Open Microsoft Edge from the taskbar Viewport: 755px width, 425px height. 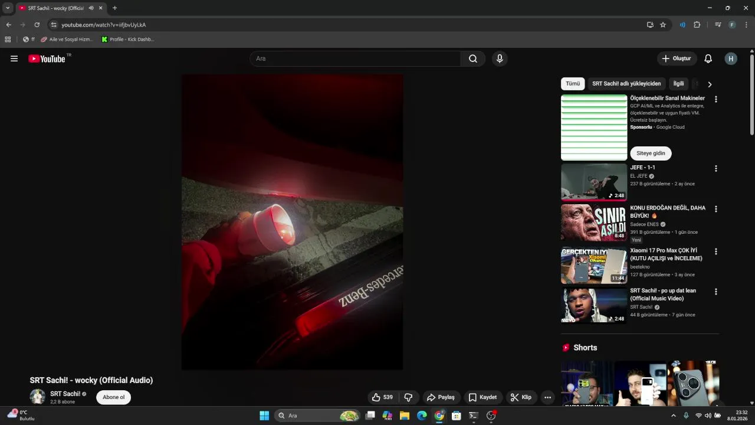[x=422, y=416]
